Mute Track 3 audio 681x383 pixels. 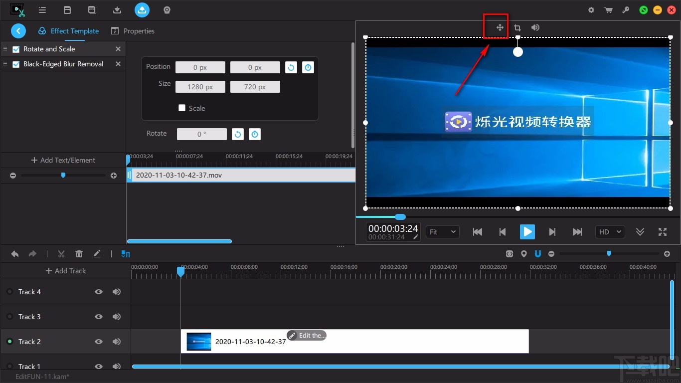coord(117,317)
